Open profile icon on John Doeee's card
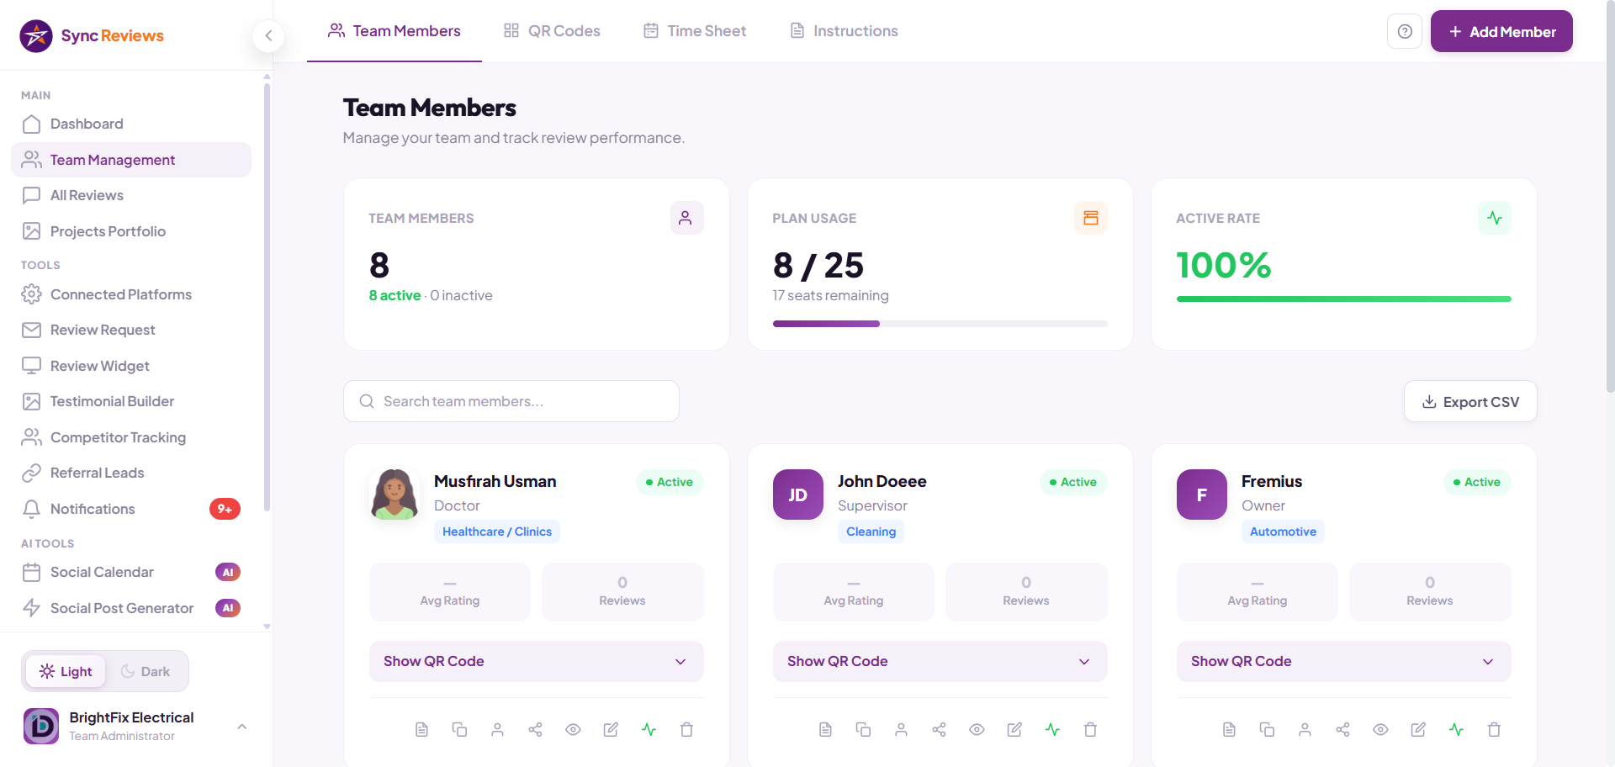The height and width of the screenshot is (767, 1615). tap(901, 729)
